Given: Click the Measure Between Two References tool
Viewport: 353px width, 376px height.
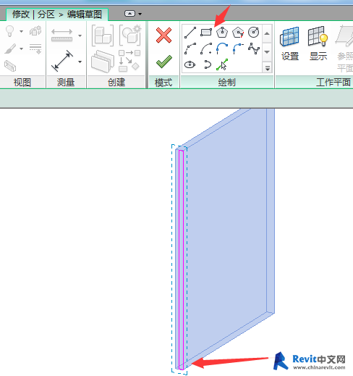Looking at the screenshot, I should click(62, 35).
